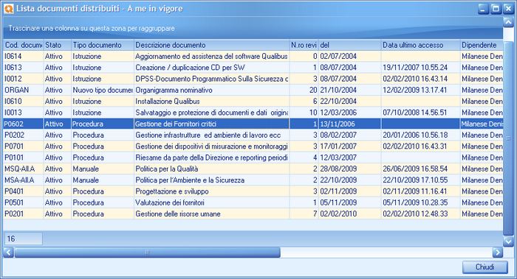Click the horizontal scrollbar right arrow
The height and width of the screenshot is (279, 517).
[x=498, y=252]
